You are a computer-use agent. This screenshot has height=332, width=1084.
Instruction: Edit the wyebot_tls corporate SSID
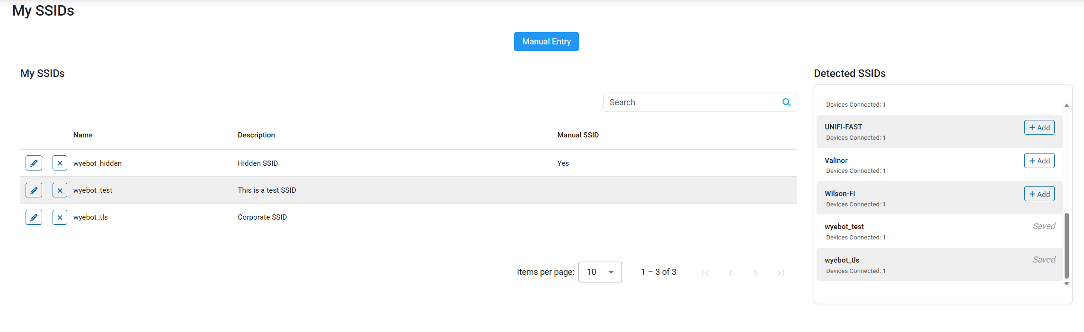(34, 217)
